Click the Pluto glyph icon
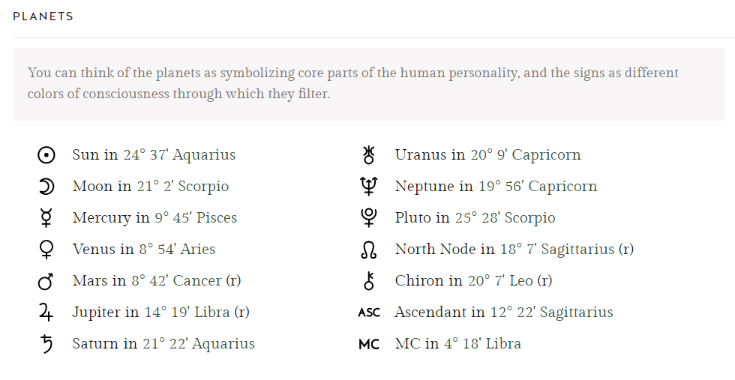The image size is (735, 380). tap(368, 218)
